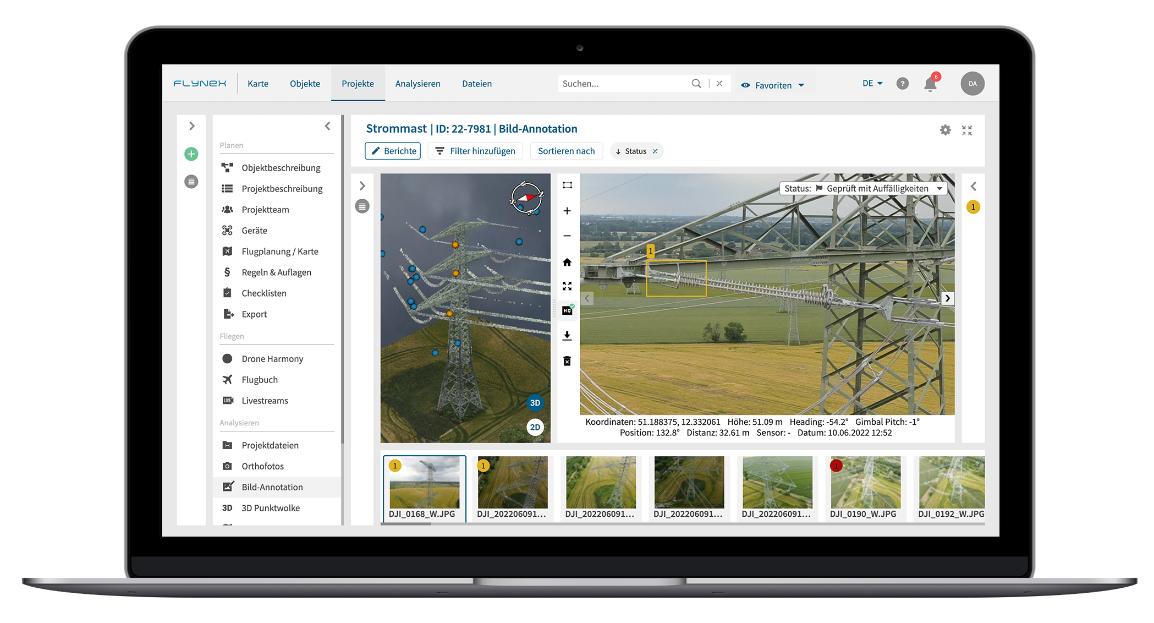Switch to the Analysieren tab

[x=417, y=84]
